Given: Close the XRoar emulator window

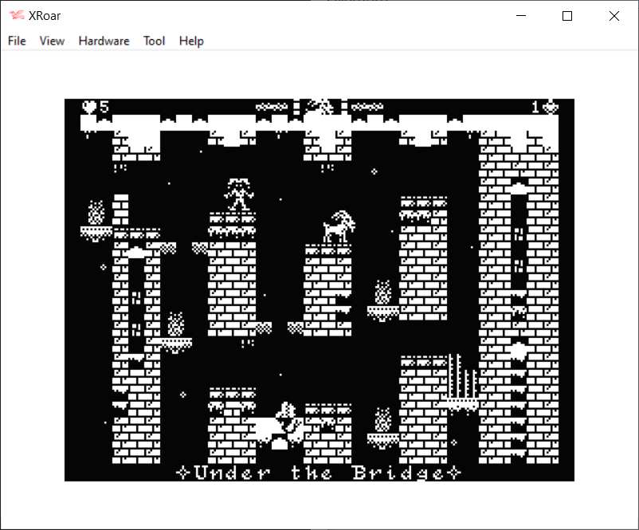Looking at the screenshot, I should pyautogui.click(x=614, y=16).
